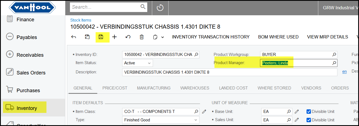Open the Warehouses tab

click(195, 88)
